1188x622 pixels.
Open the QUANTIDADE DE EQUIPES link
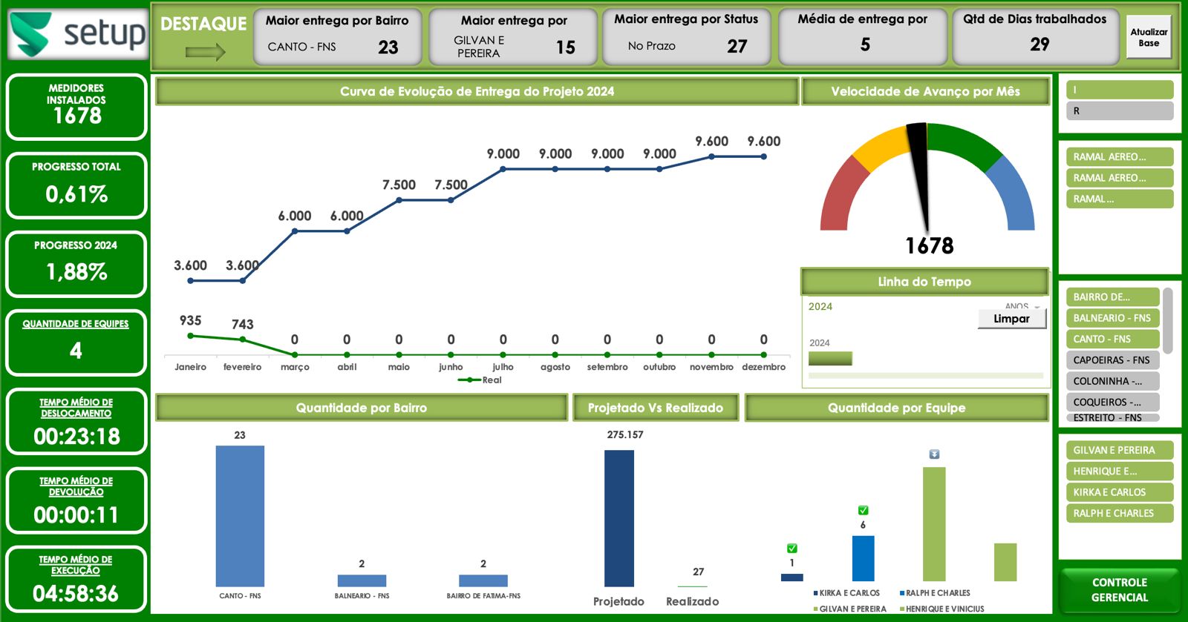(x=76, y=324)
